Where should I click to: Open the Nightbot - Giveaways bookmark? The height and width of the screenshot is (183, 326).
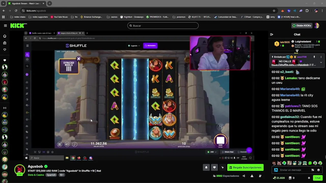point(132,17)
